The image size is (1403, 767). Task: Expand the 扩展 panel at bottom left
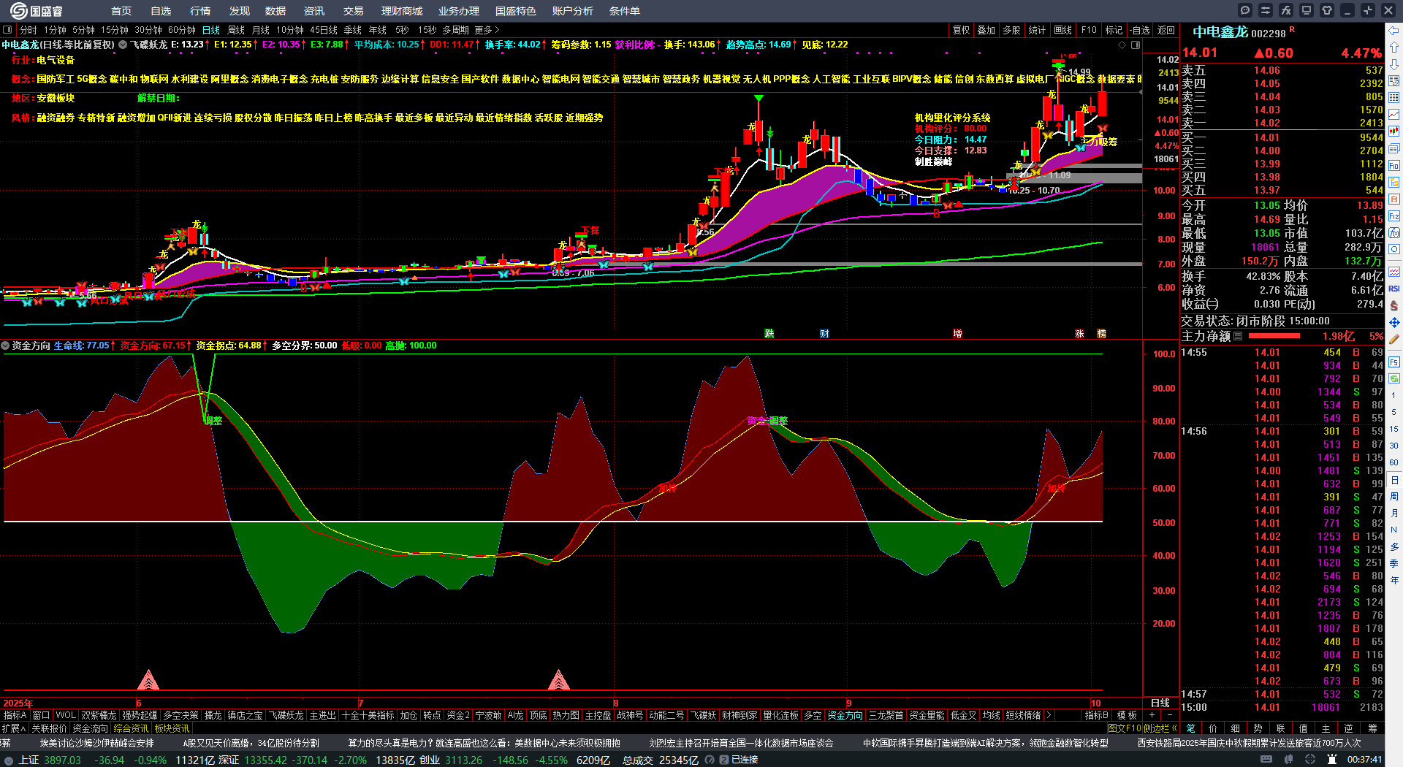click(x=14, y=728)
